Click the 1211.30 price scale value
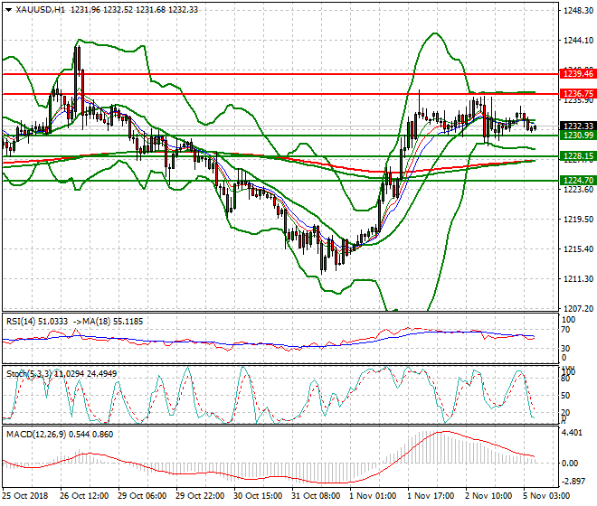The width and height of the screenshot is (597, 506). click(578, 279)
